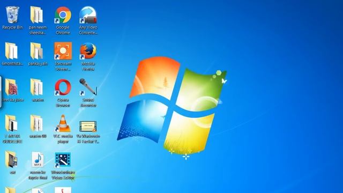Select the 'ka juice' folder icon
This screenshot has height=193, width=343.
pos(12,91)
